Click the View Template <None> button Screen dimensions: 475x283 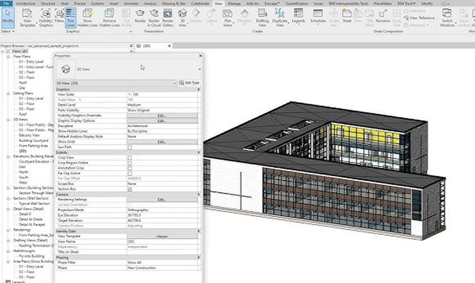click(x=162, y=237)
